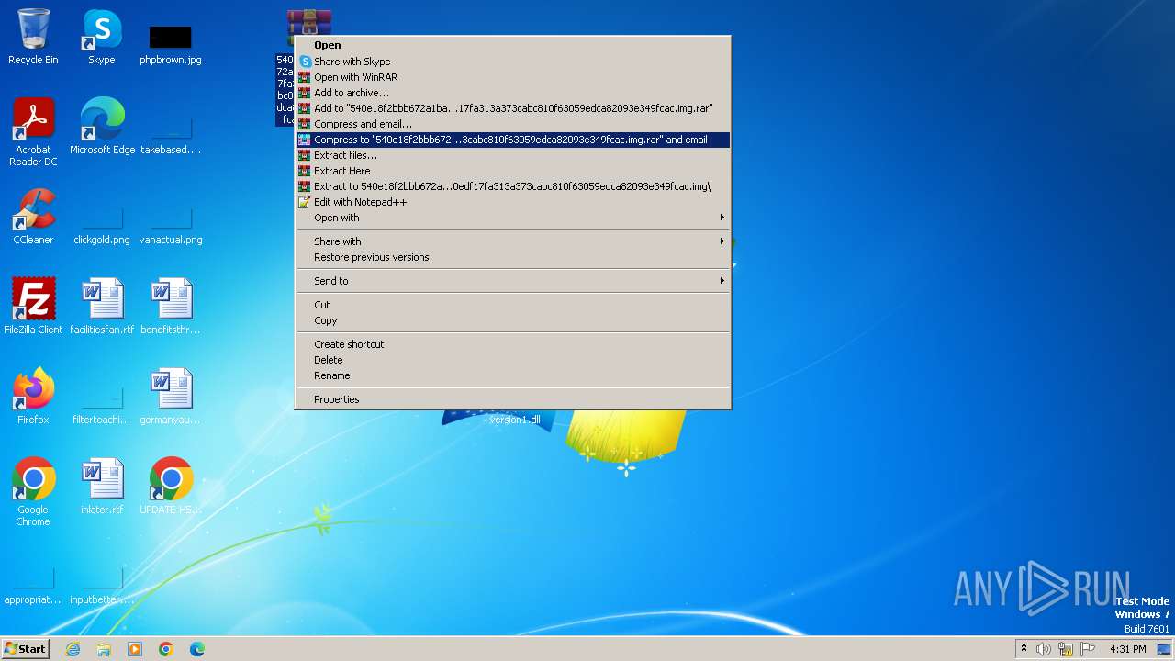Select the FileZilla Client shortcut
Screen dimensions: 1175x661
point(33,307)
